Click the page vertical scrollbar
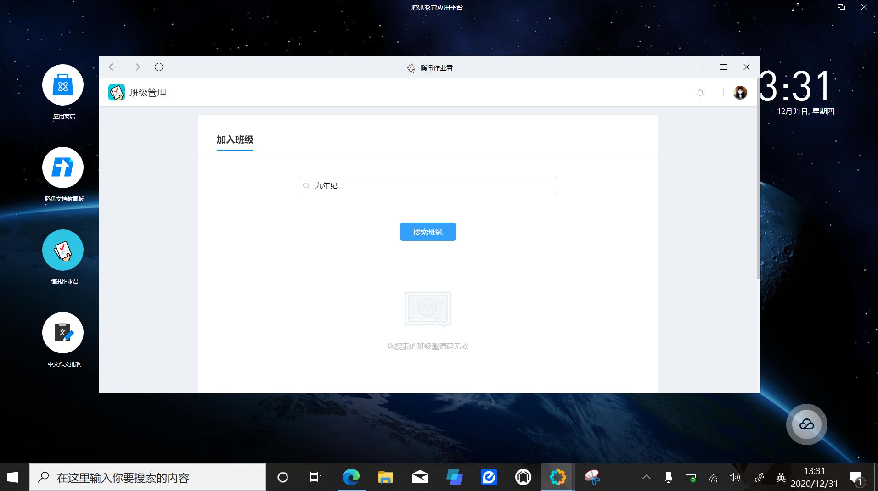The width and height of the screenshot is (878, 491). coord(758,179)
